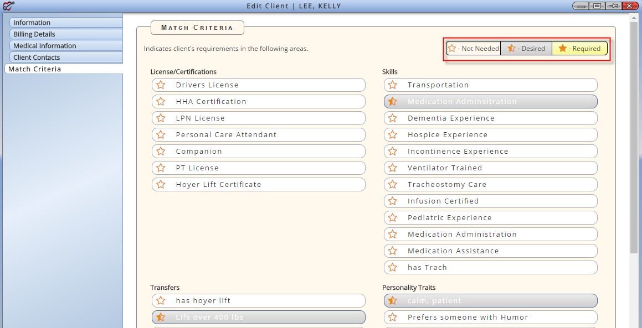Toggle the Transportation skill requirement

pyautogui.click(x=491, y=85)
